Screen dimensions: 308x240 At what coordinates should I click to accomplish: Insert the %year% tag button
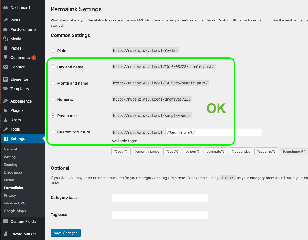tap(121, 152)
